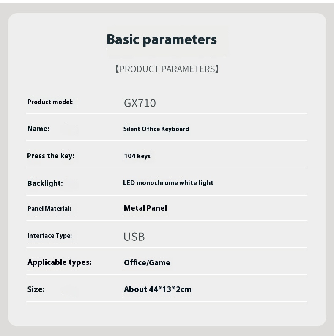Select the Name label
Screen dimensions: 334x336
[38, 129]
